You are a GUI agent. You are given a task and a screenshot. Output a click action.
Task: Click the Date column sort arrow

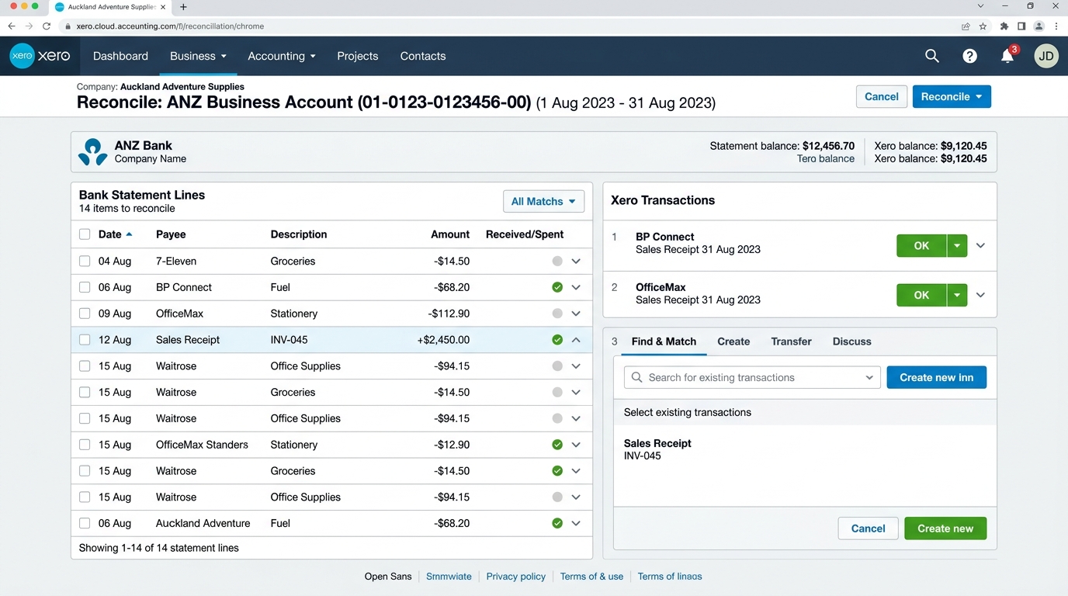point(129,234)
